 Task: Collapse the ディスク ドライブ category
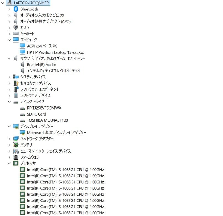tap(9, 102)
